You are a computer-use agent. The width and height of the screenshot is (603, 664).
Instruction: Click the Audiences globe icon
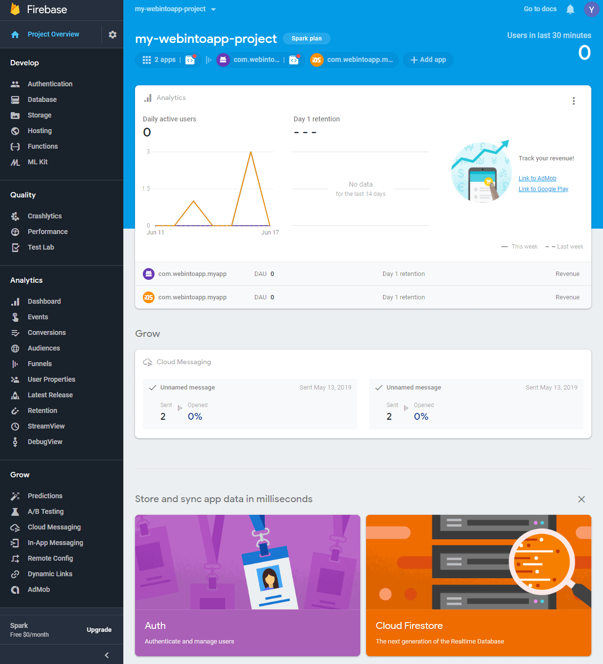click(15, 348)
